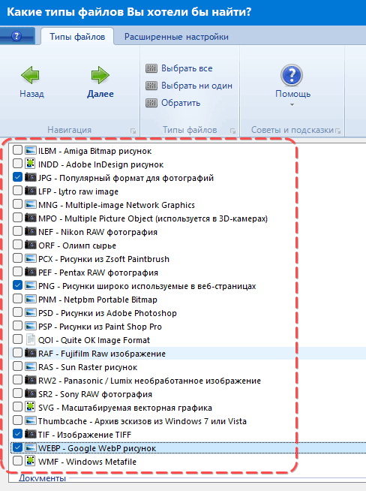Click the Назад button label
The height and width of the screenshot is (491, 366).
point(31,94)
